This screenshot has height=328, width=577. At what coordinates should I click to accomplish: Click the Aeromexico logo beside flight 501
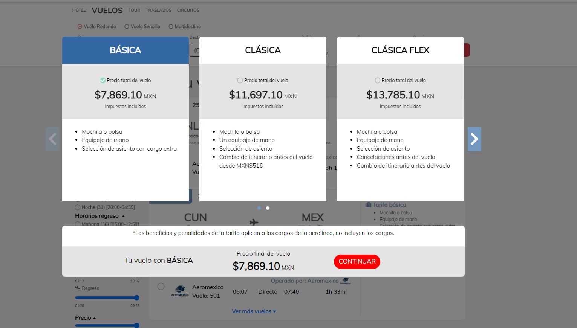180,291
